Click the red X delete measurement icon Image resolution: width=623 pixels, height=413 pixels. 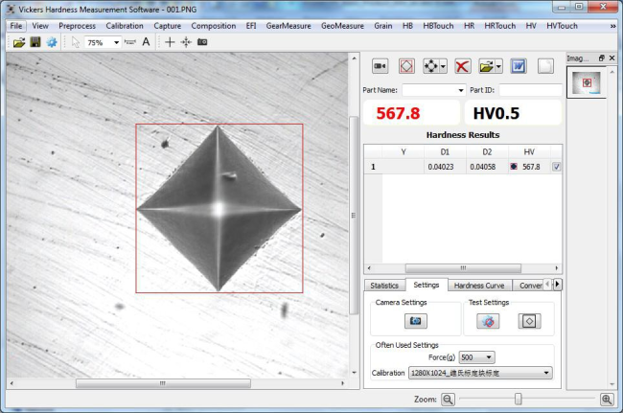(x=462, y=66)
